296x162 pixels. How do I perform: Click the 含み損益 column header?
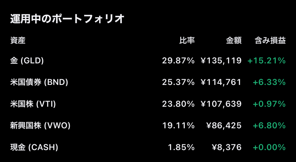(x=270, y=41)
